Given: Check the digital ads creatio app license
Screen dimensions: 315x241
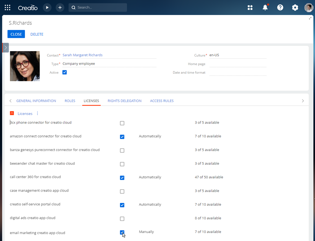Looking at the screenshot, I should (122, 219).
